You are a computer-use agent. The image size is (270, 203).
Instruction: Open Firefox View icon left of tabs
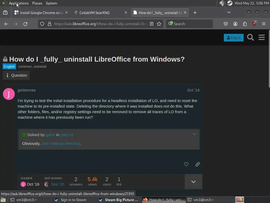tap(5, 13)
